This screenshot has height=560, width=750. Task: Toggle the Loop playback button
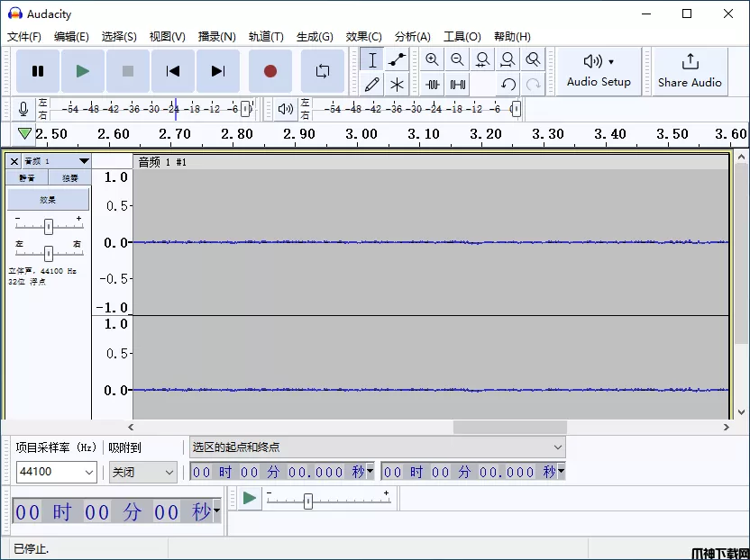[322, 71]
